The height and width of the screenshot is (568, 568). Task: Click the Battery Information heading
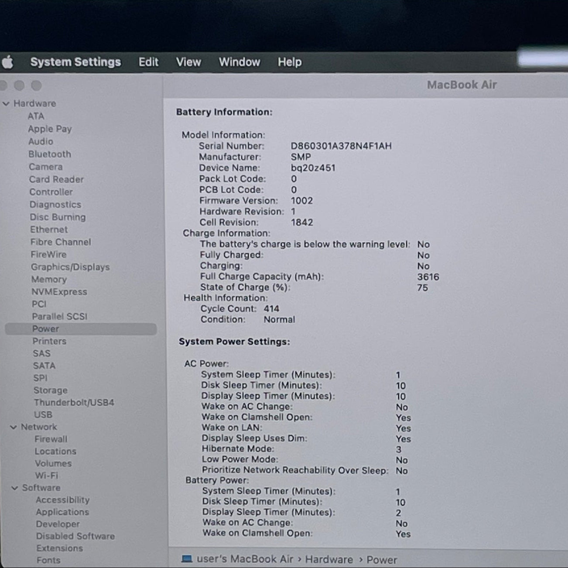224,112
